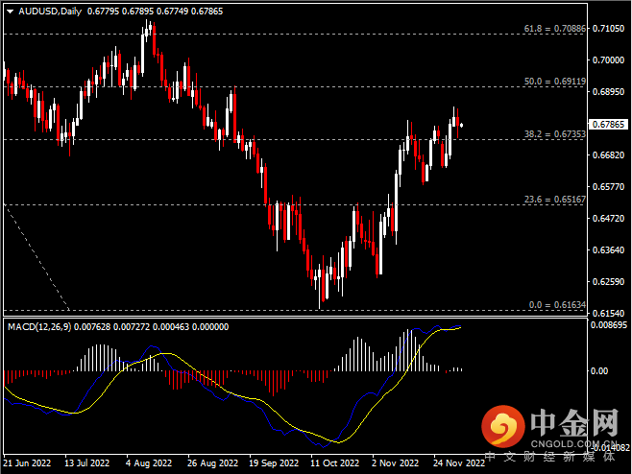Select the 0.0 = 0.61634 Fibonacci level

click(556, 304)
